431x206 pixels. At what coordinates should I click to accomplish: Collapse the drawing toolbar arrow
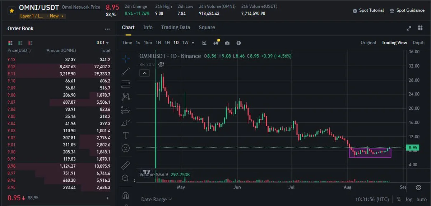pos(135,181)
